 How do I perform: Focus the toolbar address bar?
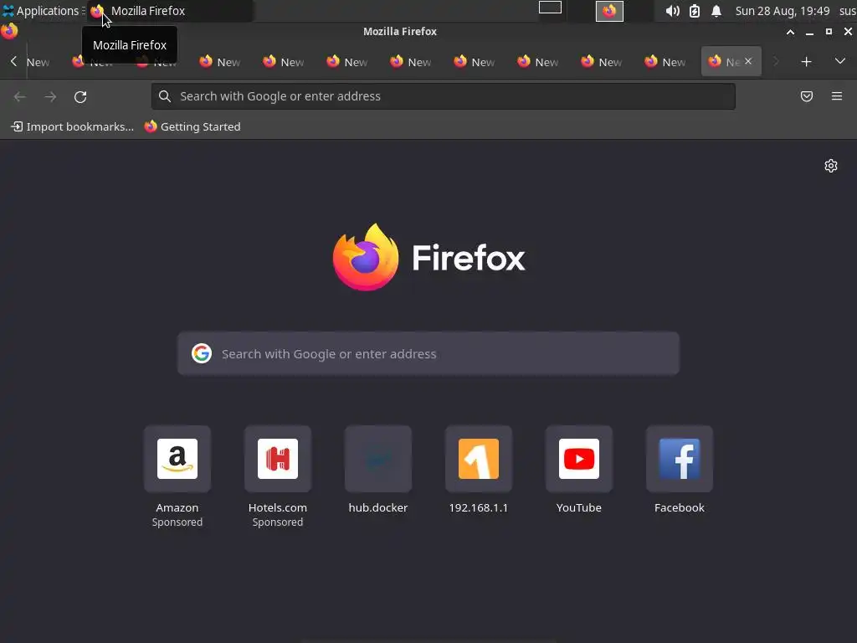(x=444, y=96)
